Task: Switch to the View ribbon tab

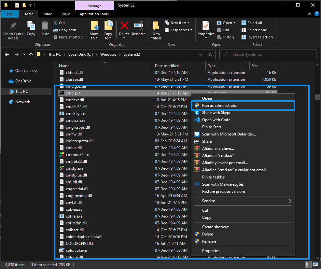Action: [65, 14]
